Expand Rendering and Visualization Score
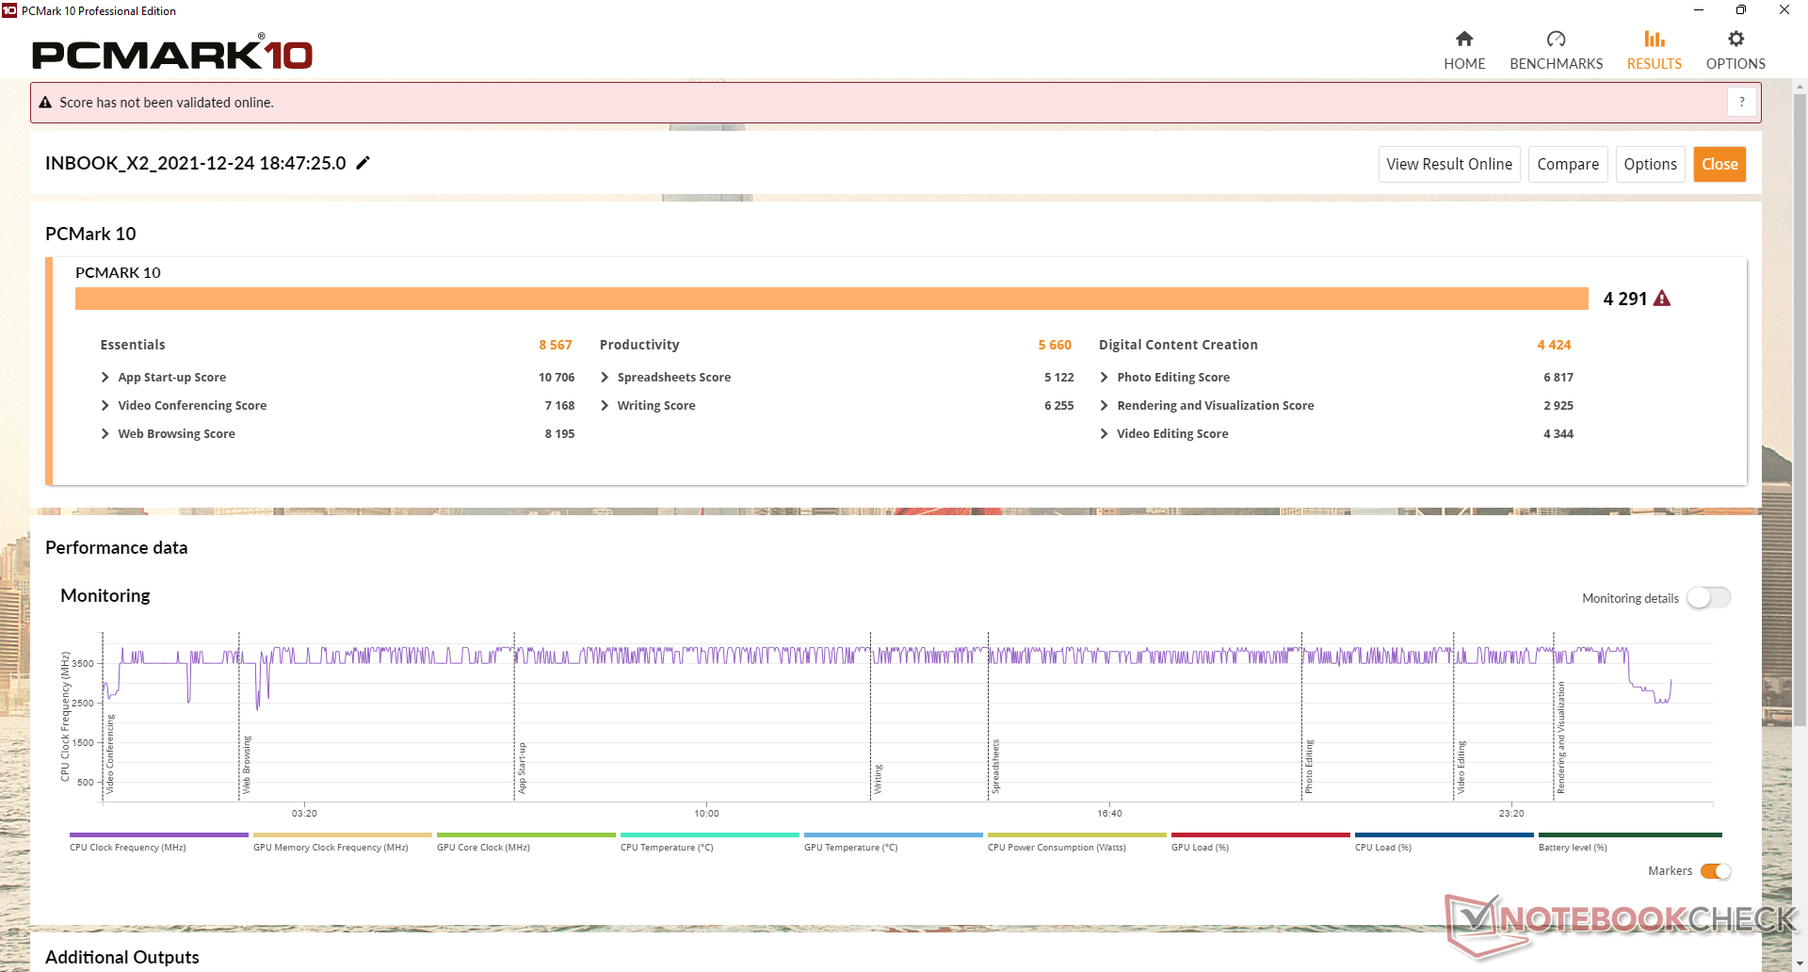This screenshot has width=1808, height=972. tap(1104, 406)
